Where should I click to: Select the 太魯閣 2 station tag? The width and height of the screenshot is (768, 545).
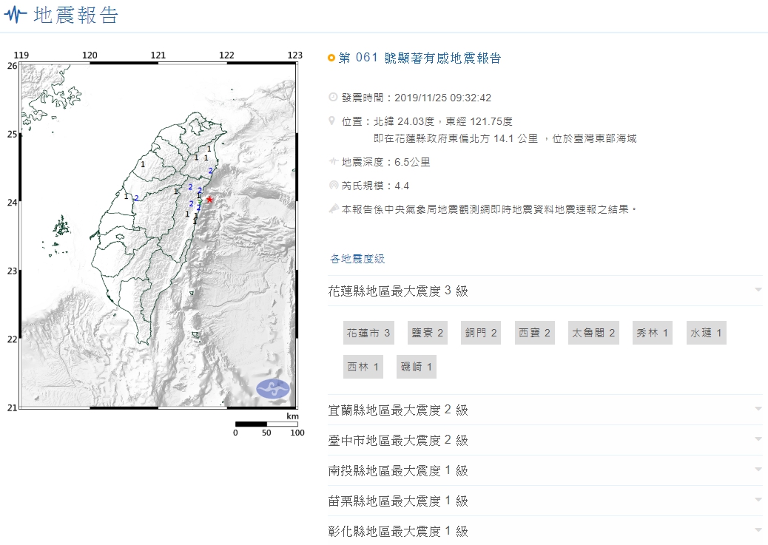(593, 334)
